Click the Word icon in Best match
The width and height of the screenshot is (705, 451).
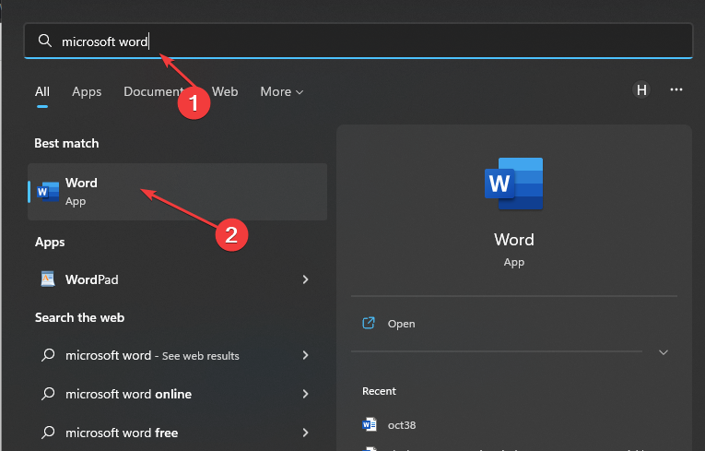click(49, 192)
